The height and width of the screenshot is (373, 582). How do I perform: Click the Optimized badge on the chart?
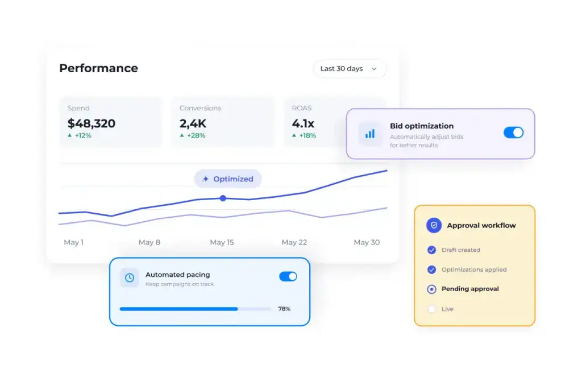[228, 179]
